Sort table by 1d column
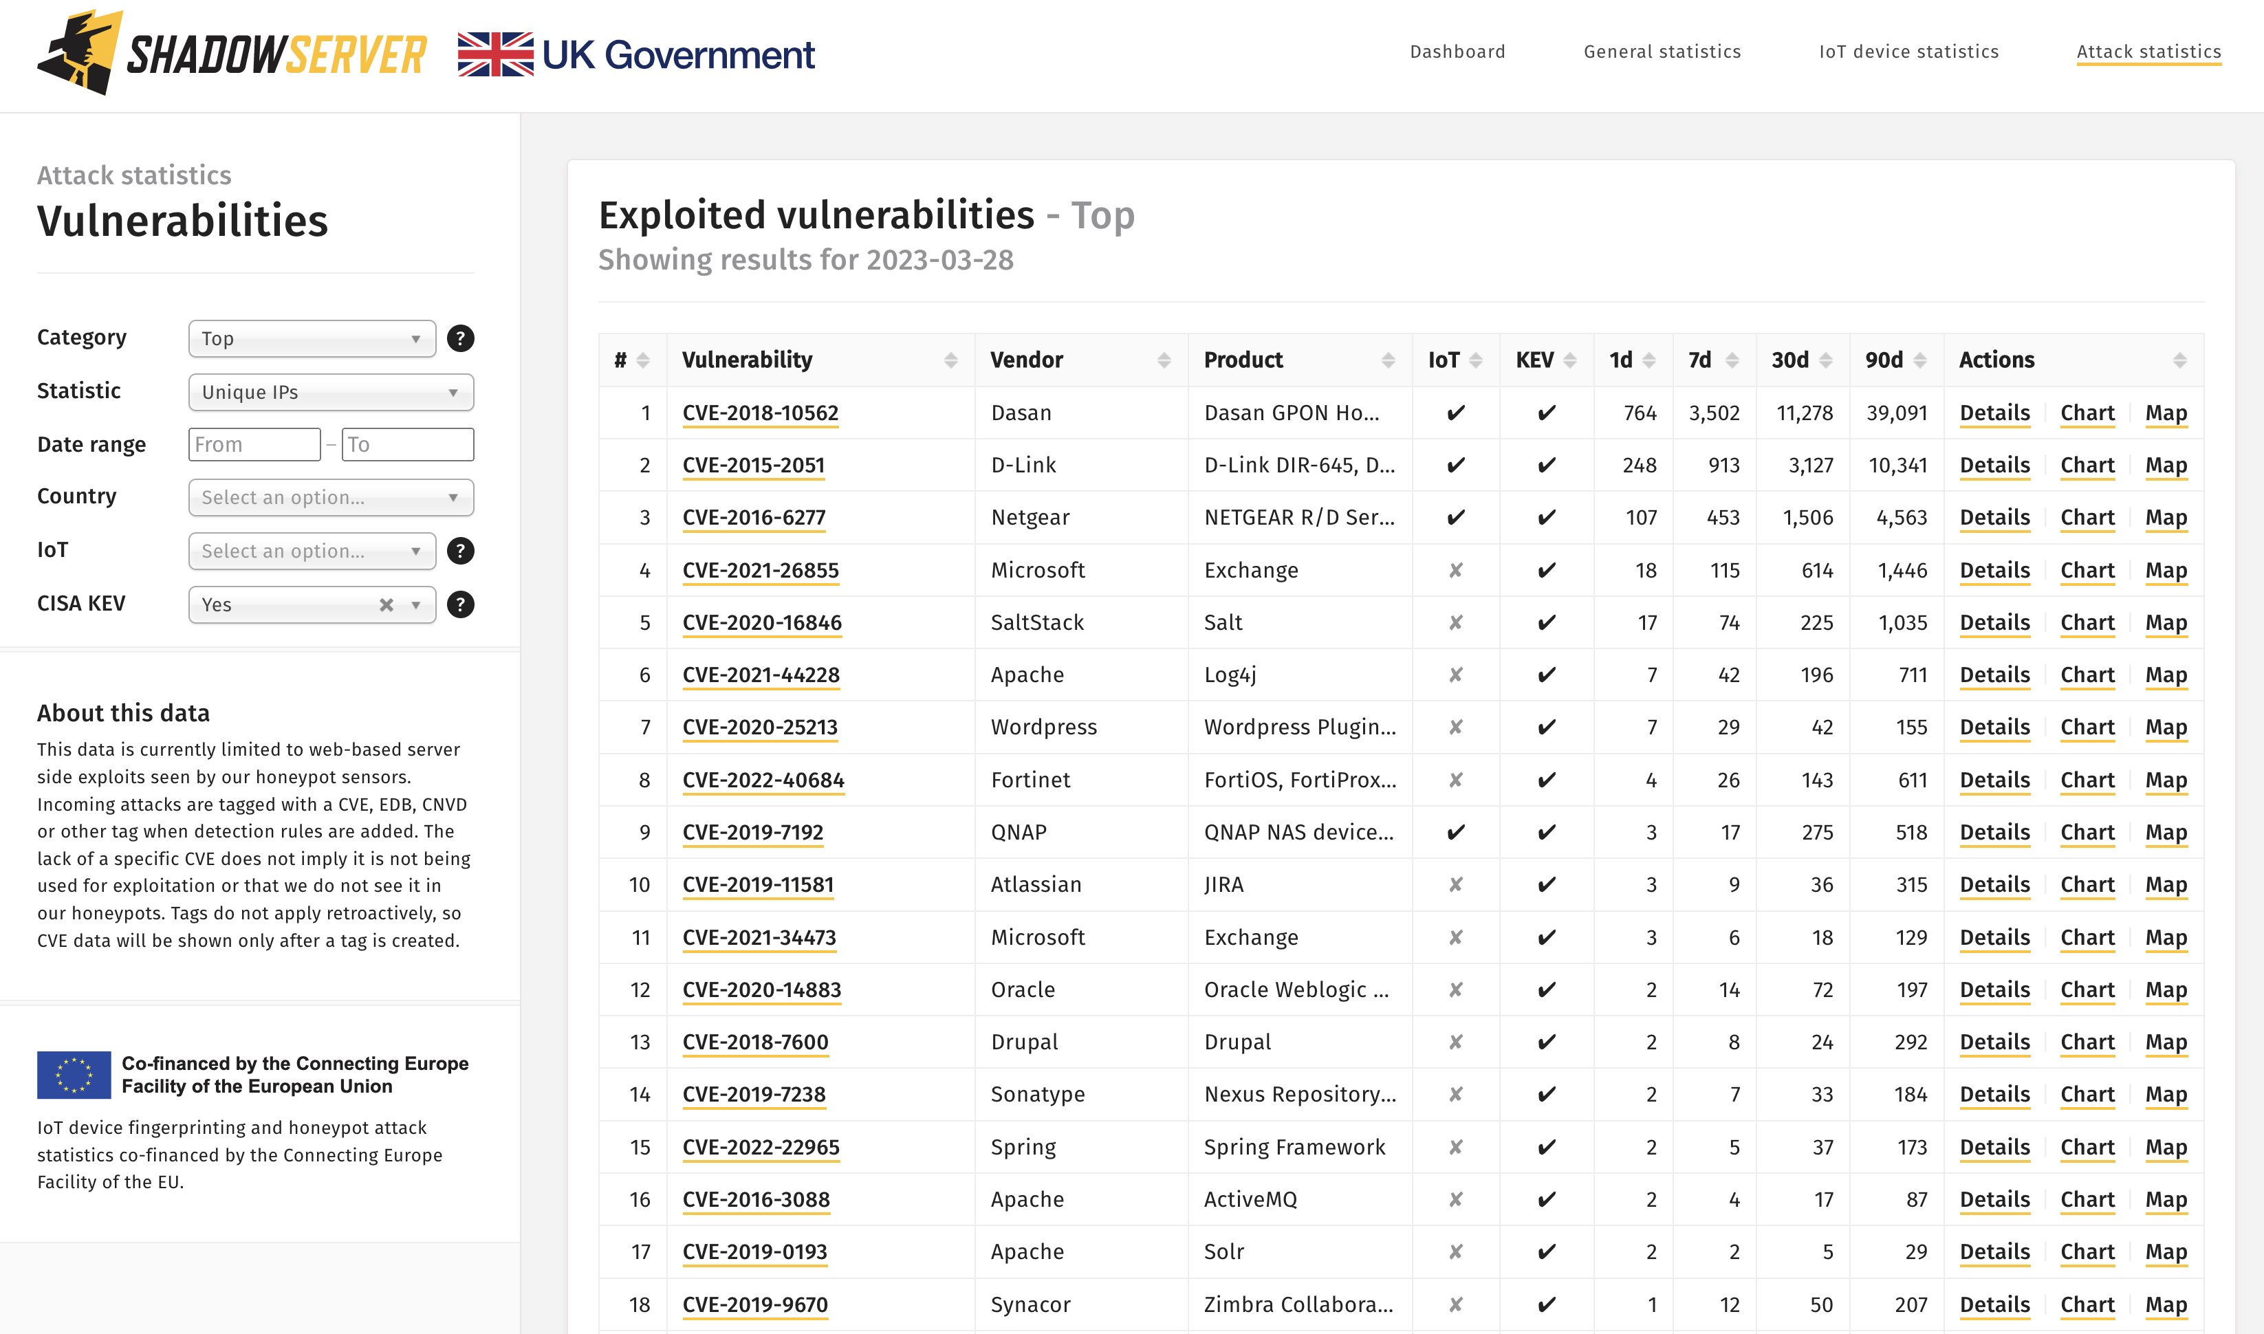The image size is (2264, 1334). point(1649,360)
